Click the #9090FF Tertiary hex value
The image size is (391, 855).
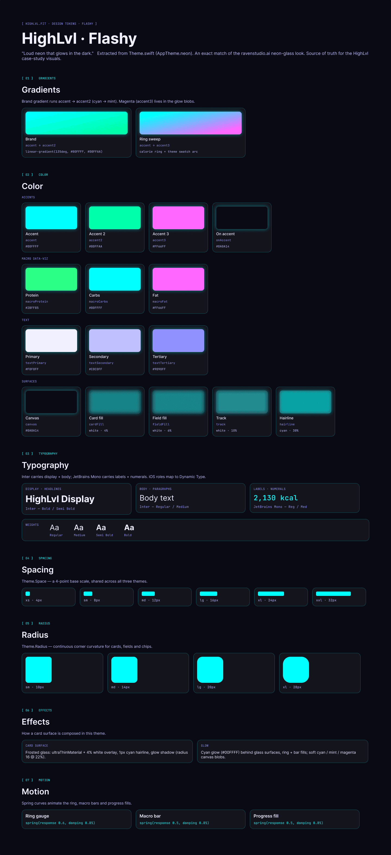159,369
